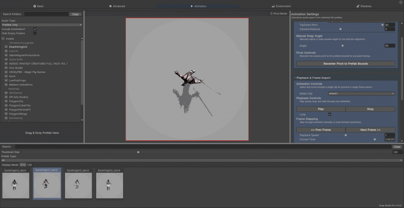Click the info icon in top-right corner
The width and height of the screenshot is (404, 208).
401,2
